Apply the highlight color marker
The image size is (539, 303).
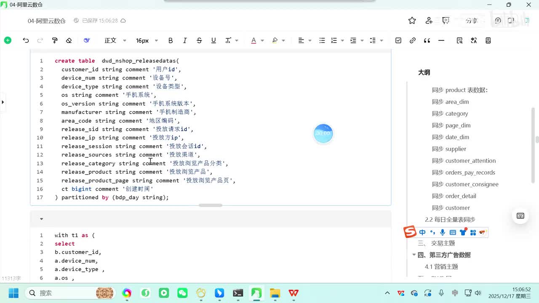(275, 40)
